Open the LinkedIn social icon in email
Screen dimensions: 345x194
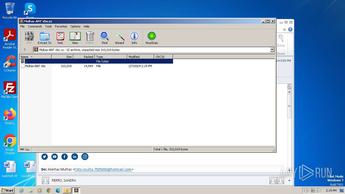(x=75, y=157)
